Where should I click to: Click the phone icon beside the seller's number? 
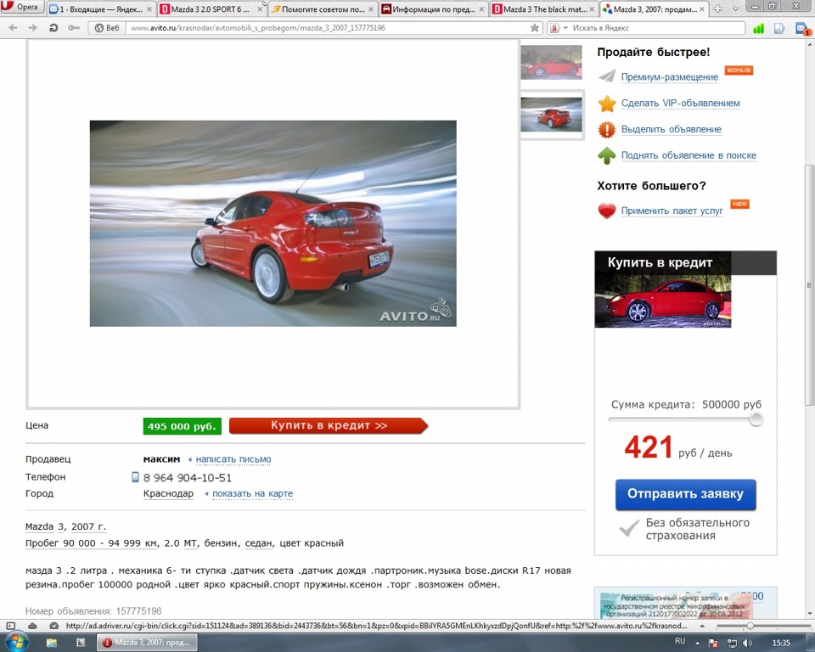click(135, 477)
